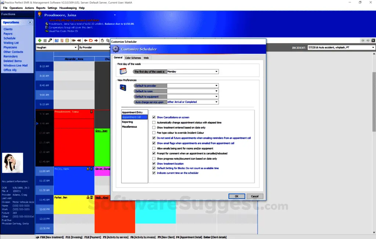The image size is (376, 239).
Task: Open the Housekeeping menu
Action: click(x=68, y=8)
